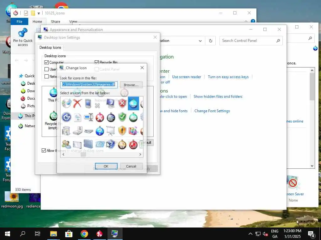321x240 pixels.
Task: Click the icon list right scroll arrow
Action: 140,154
